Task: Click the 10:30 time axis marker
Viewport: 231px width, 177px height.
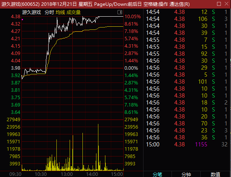Action: (41, 174)
